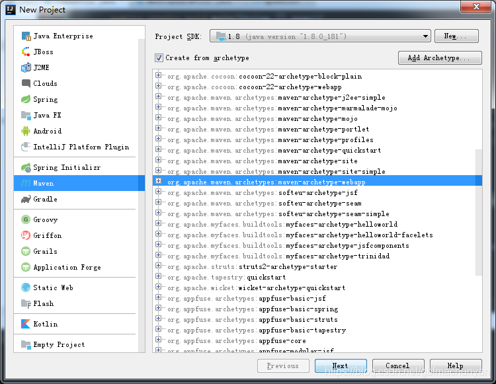Select maven-archetype-site-simple archetype
Screen dimensions: 496x384
276,172
